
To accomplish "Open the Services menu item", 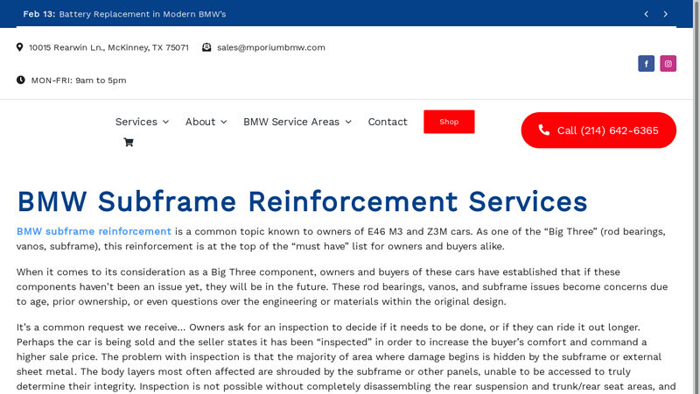I will [x=136, y=122].
